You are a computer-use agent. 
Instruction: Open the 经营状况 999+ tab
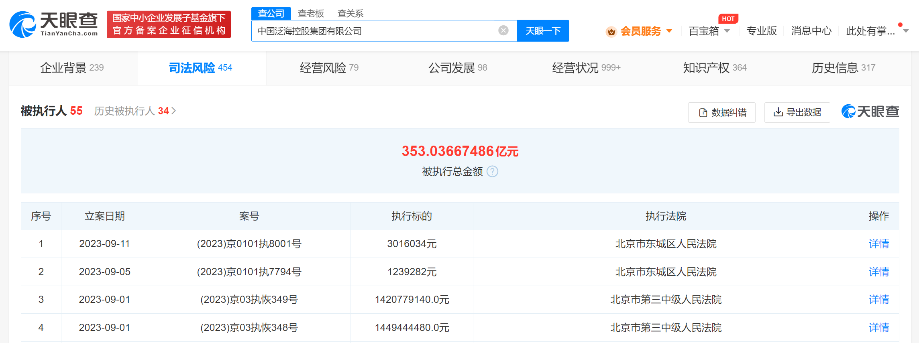tap(586, 68)
